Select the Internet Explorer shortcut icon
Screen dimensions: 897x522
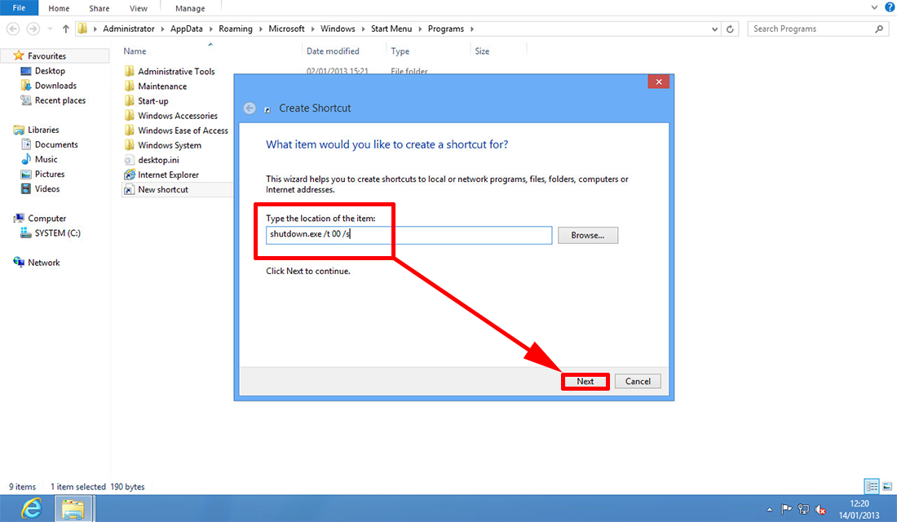point(130,175)
